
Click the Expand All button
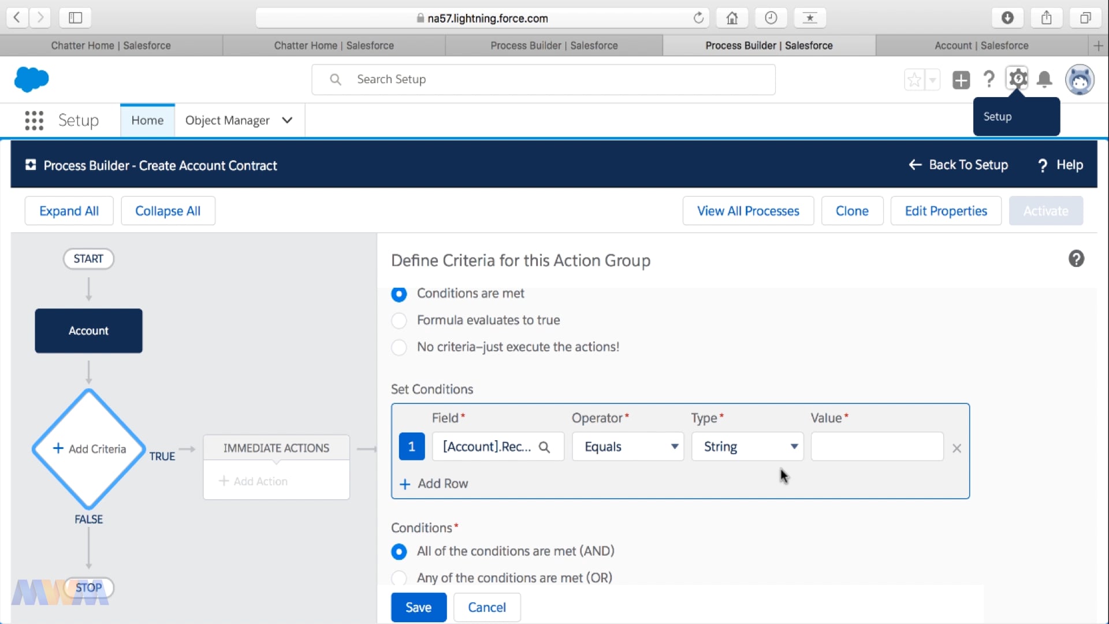[69, 211]
